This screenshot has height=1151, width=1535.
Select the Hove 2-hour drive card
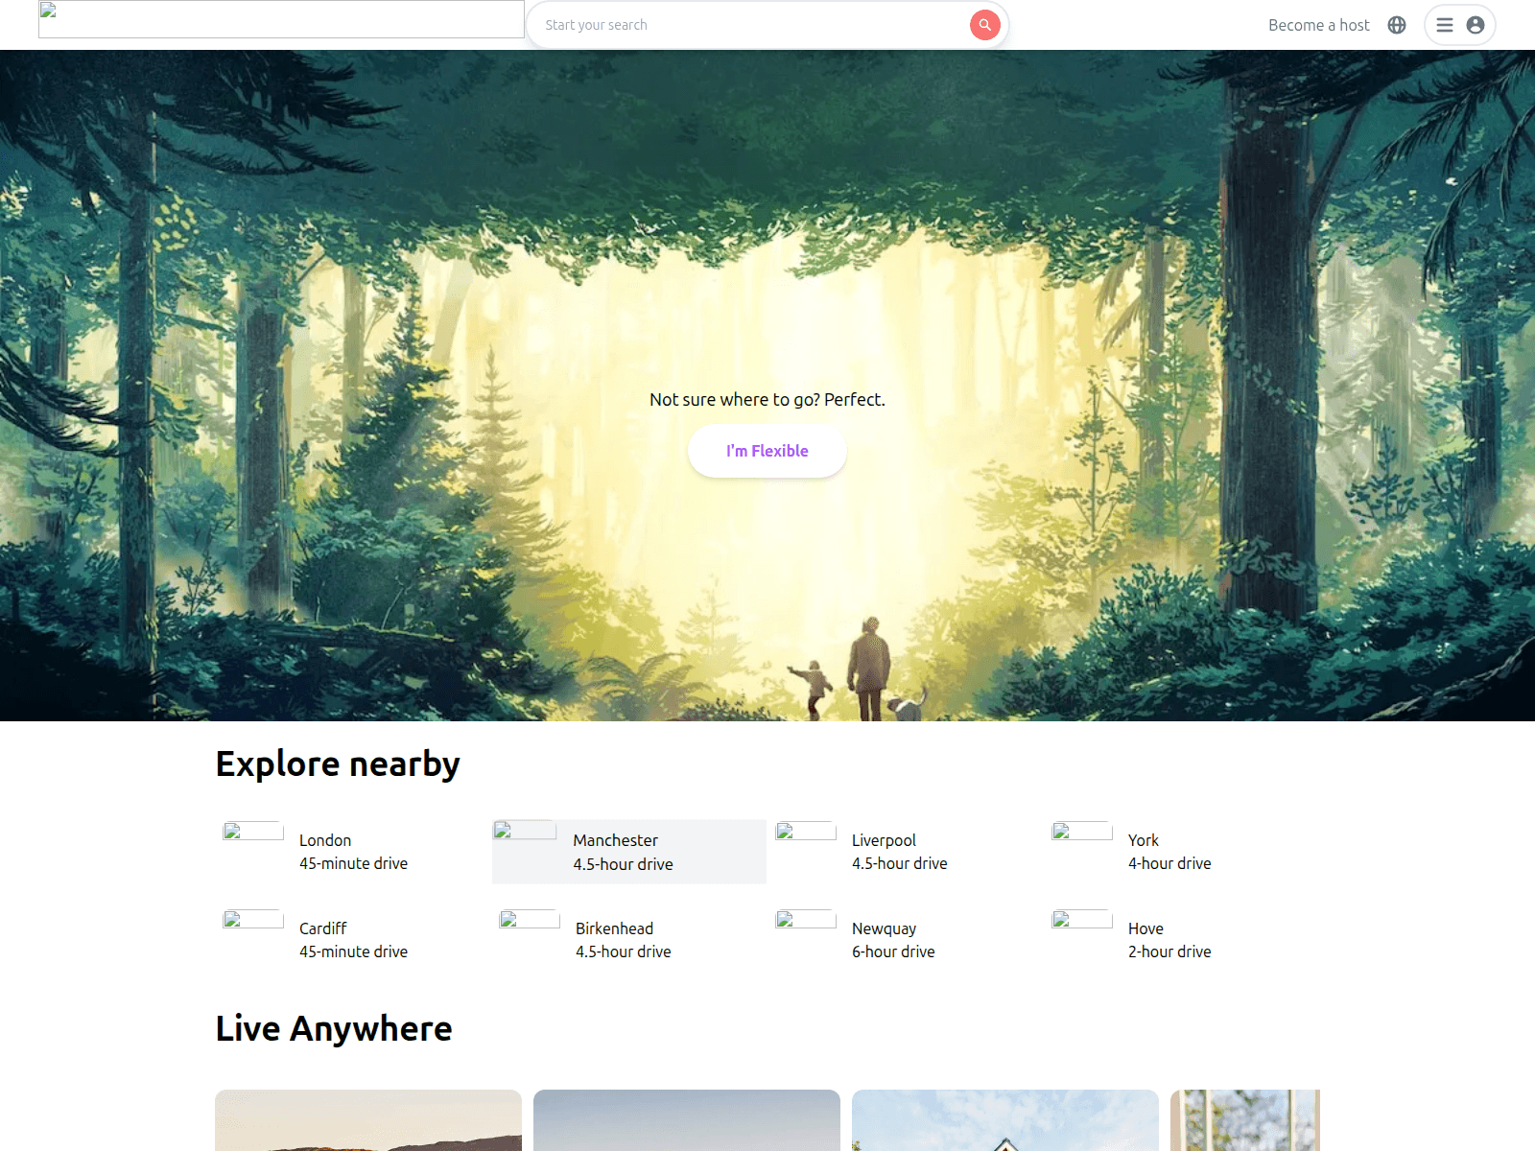(x=1181, y=940)
